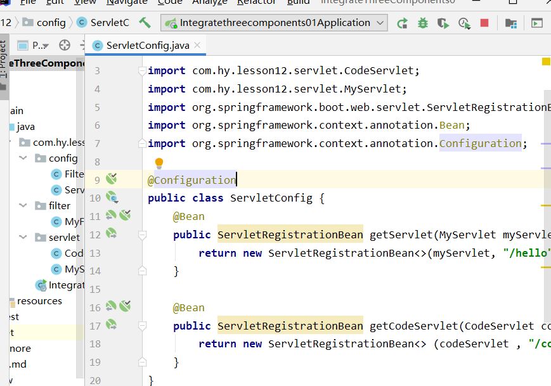The width and height of the screenshot is (551, 386).
Task: Collapse the servlet folder in project tree
Action: point(23,237)
